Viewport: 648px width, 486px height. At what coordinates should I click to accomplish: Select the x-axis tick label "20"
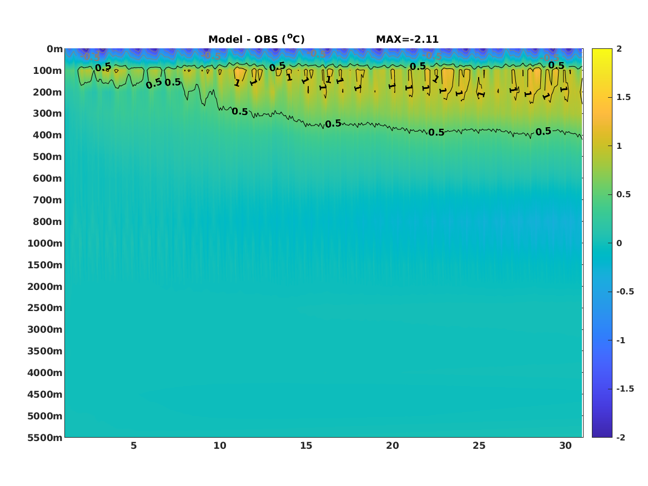(393, 445)
